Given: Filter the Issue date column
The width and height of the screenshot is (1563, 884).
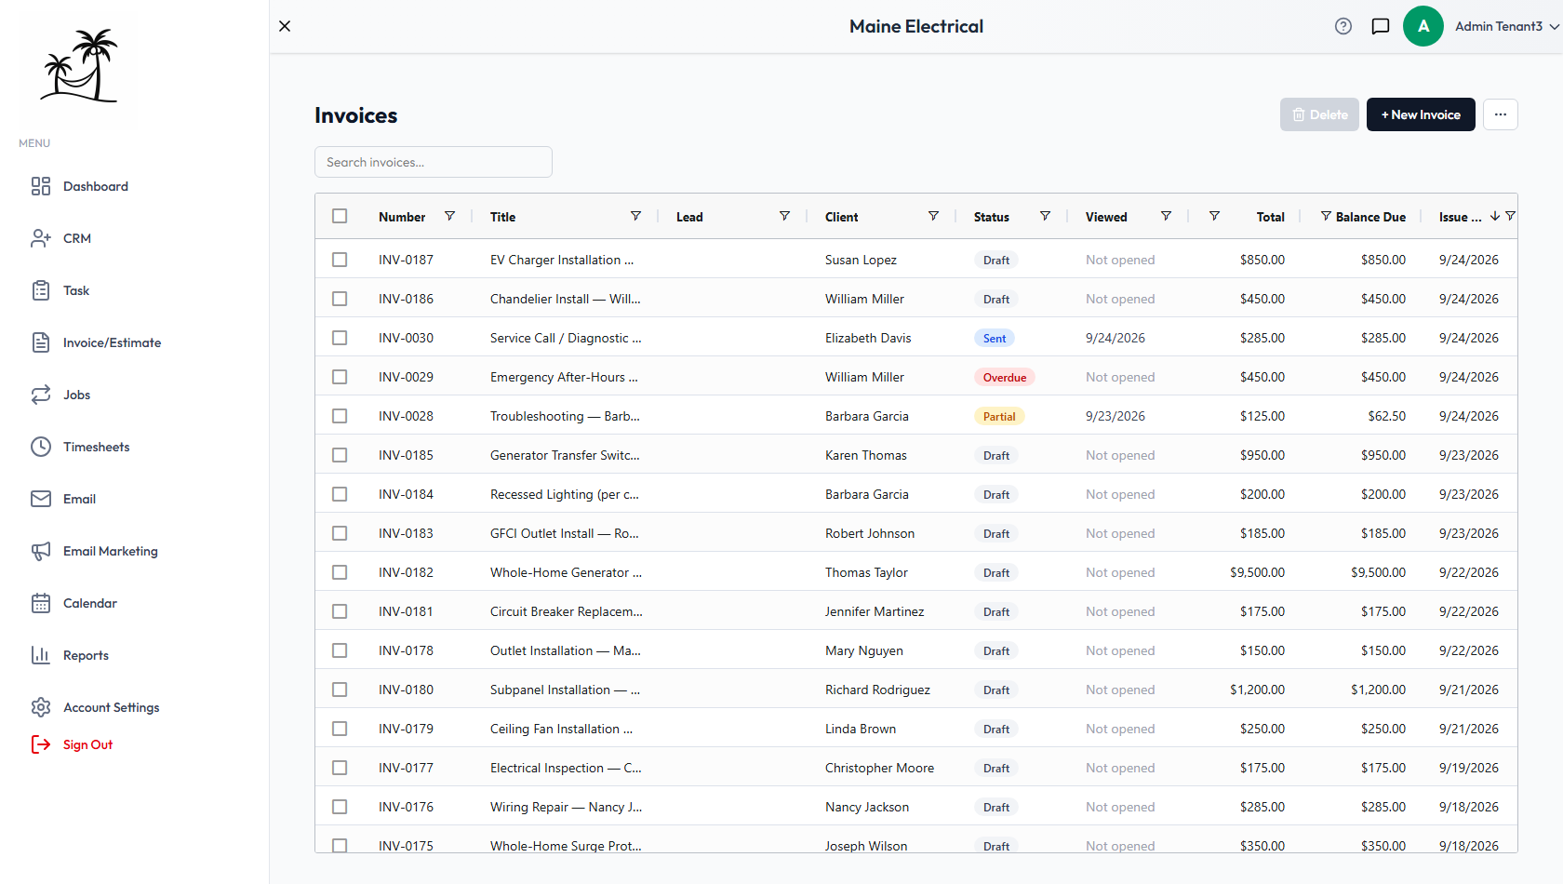Looking at the screenshot, I should click(1510, 216).
